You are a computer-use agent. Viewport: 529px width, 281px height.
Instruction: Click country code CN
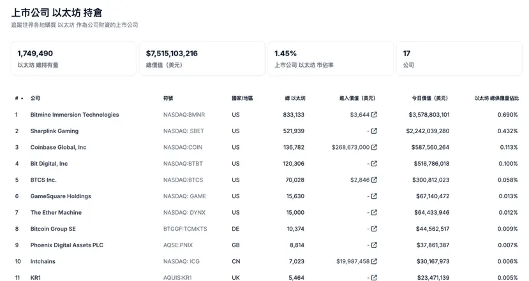tap(236, 261)
